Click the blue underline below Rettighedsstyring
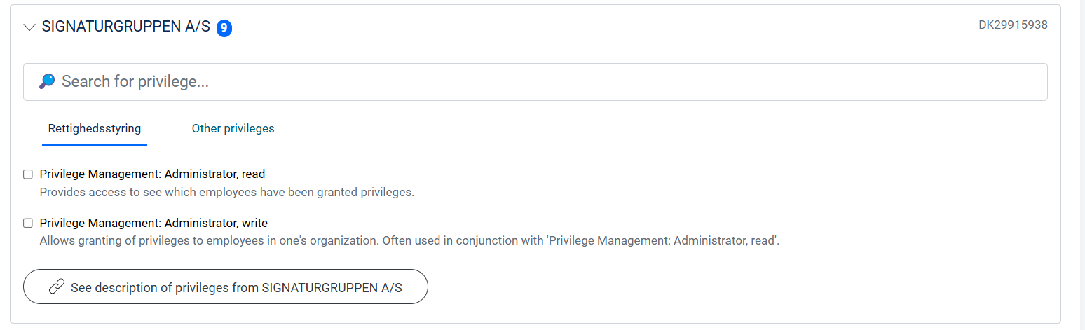Screen dimensions: 1085x330 click(x=95, y=145)
